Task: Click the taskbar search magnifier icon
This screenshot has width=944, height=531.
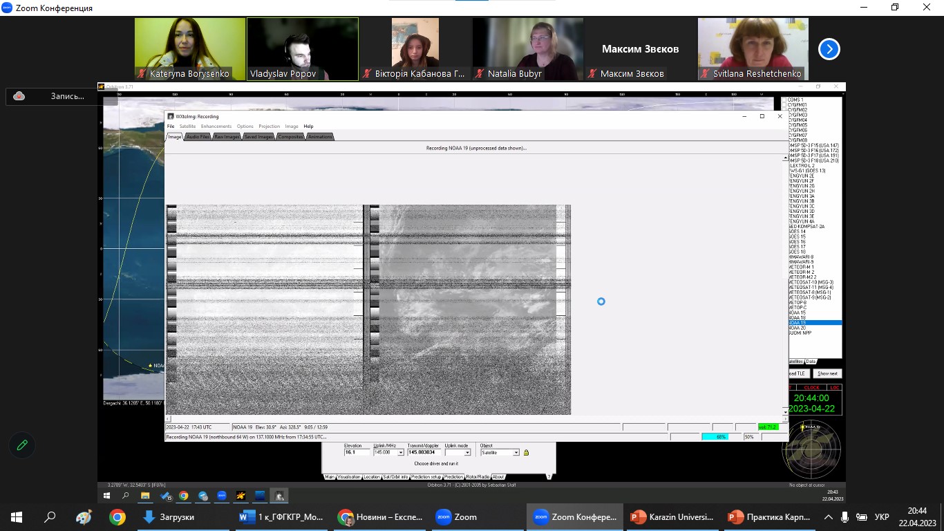Action: (50, 516)
